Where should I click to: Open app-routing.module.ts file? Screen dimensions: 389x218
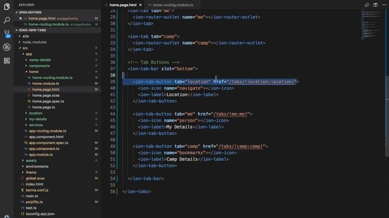(x=47, y=131)
